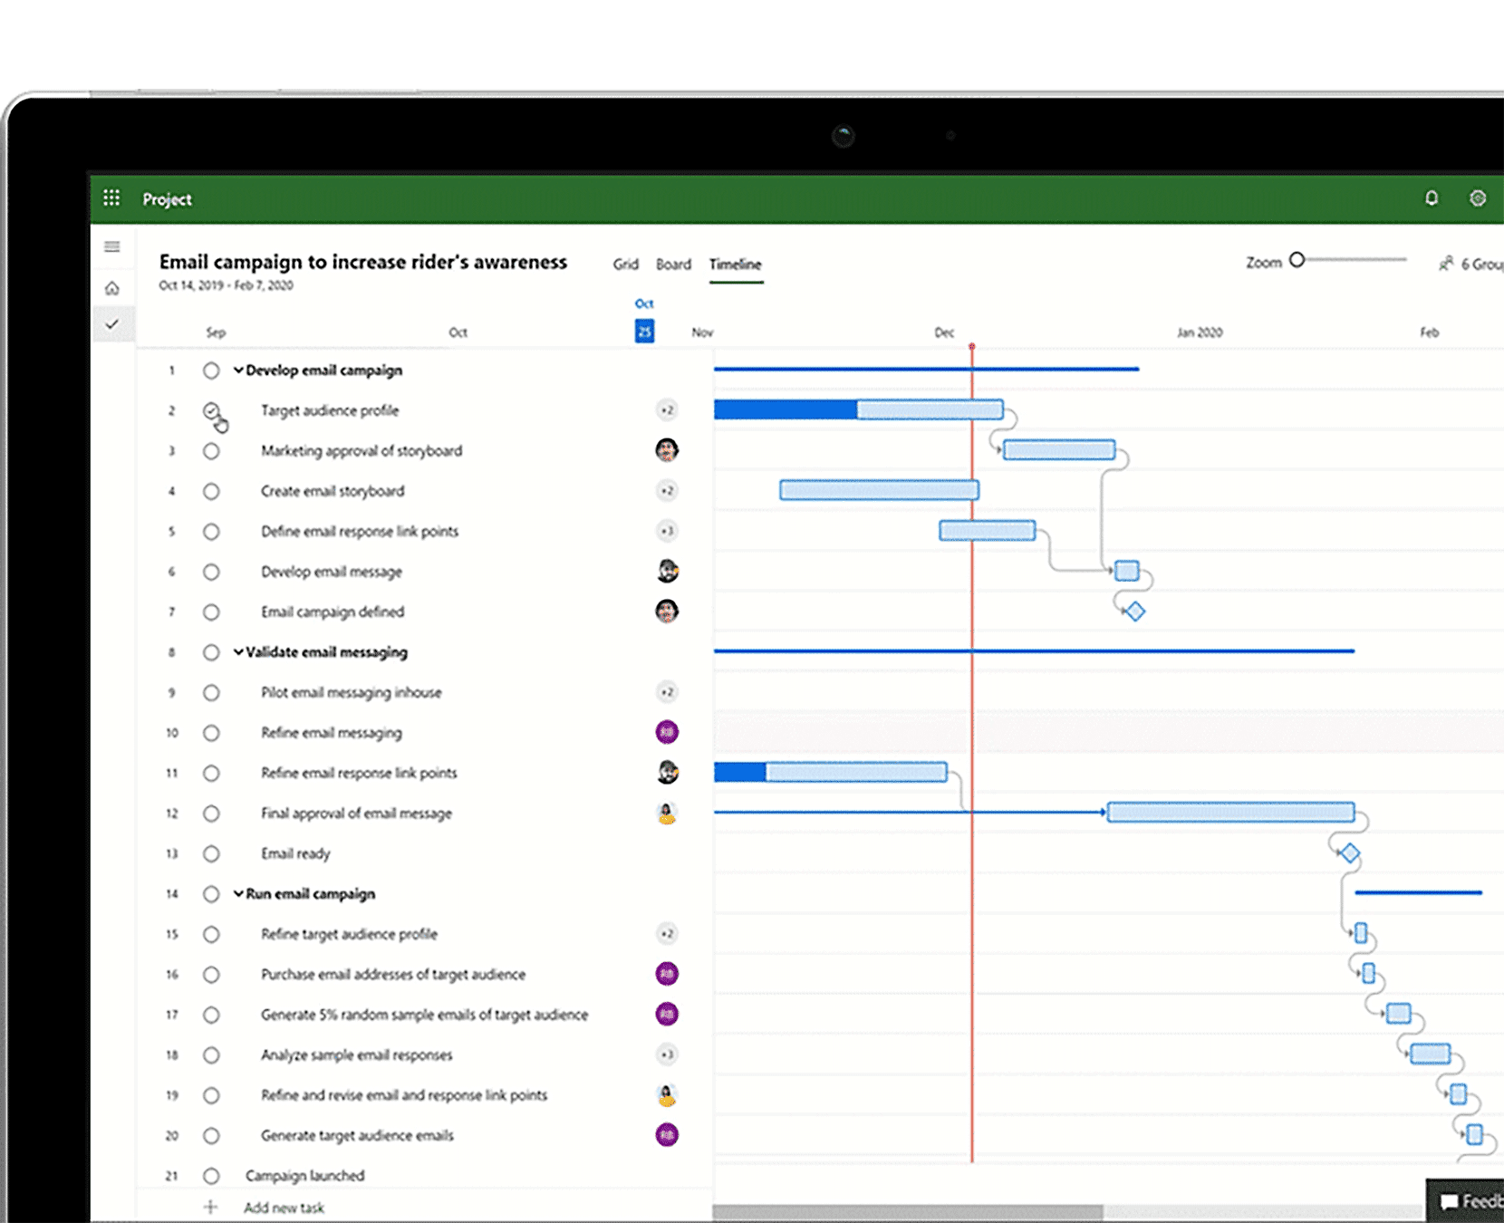
Task: Open settings with the gear icon
Action: 1479,198
